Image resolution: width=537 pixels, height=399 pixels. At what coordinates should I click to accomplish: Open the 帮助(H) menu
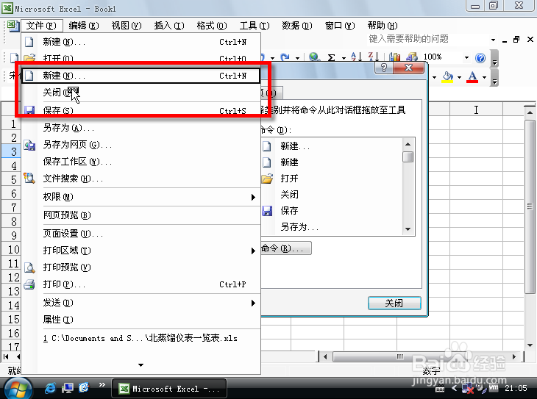click(383, 26)
